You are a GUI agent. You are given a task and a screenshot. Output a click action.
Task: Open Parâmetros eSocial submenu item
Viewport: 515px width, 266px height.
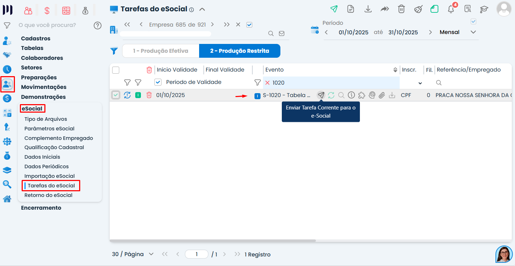(x=49, y=129)
